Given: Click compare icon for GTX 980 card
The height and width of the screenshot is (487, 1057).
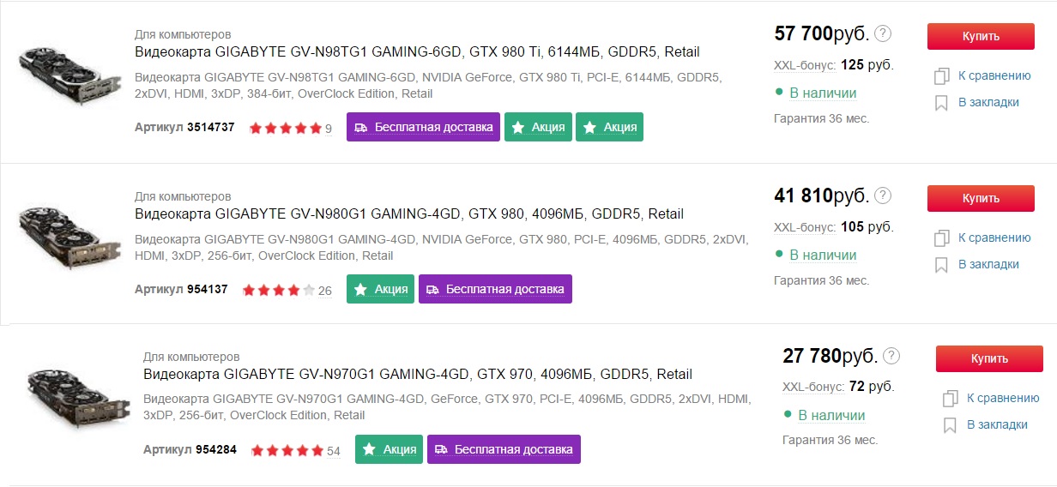Looking at the screenshot, I should coord(941,238).
